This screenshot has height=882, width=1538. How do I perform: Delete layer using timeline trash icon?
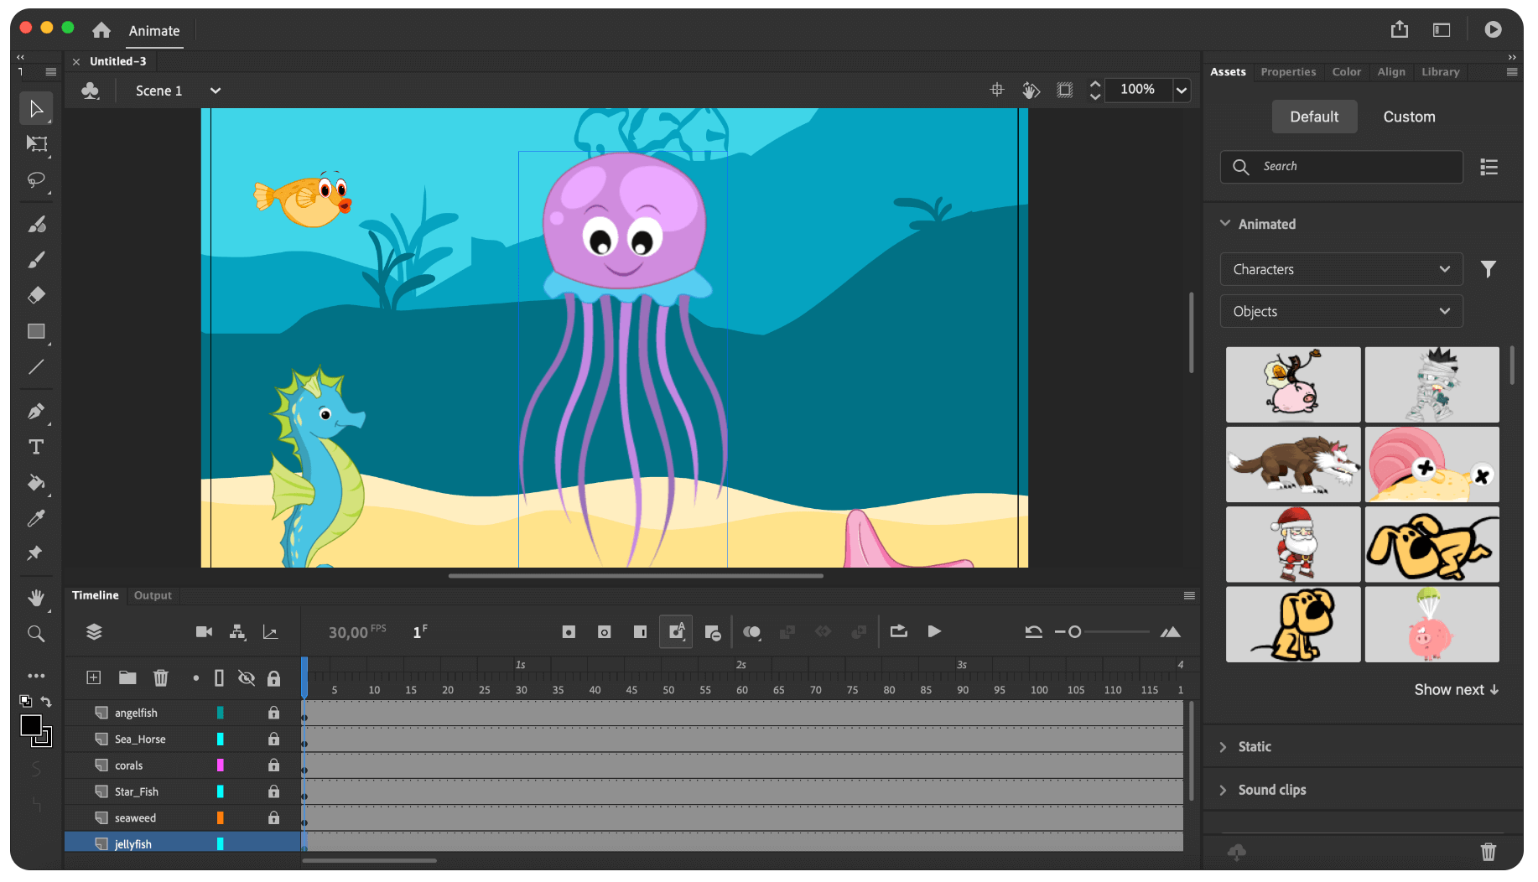(x=161, y=677)
